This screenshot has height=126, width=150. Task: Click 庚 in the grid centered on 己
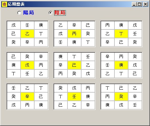coord(61,57)
